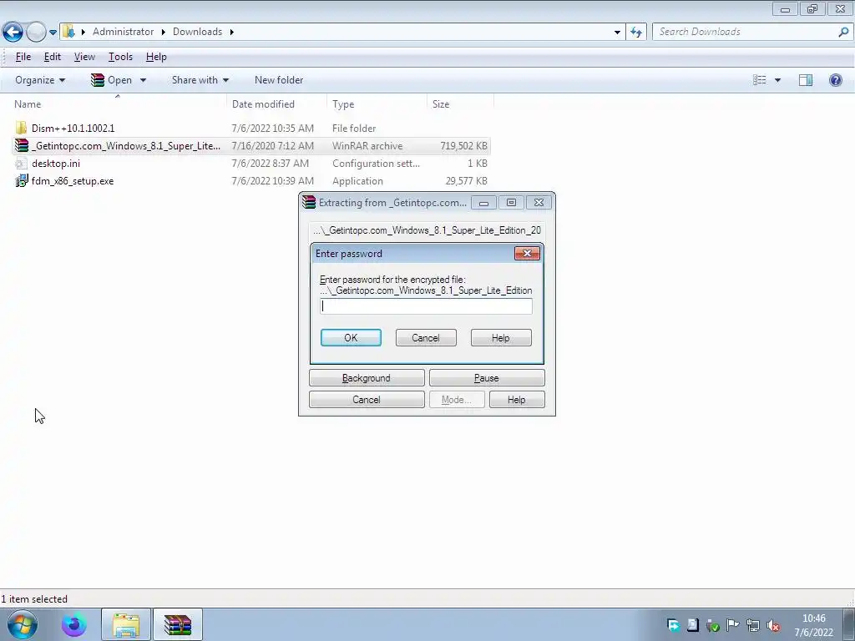
Task: Click the password input field
Action: click(x=426, y=306)
